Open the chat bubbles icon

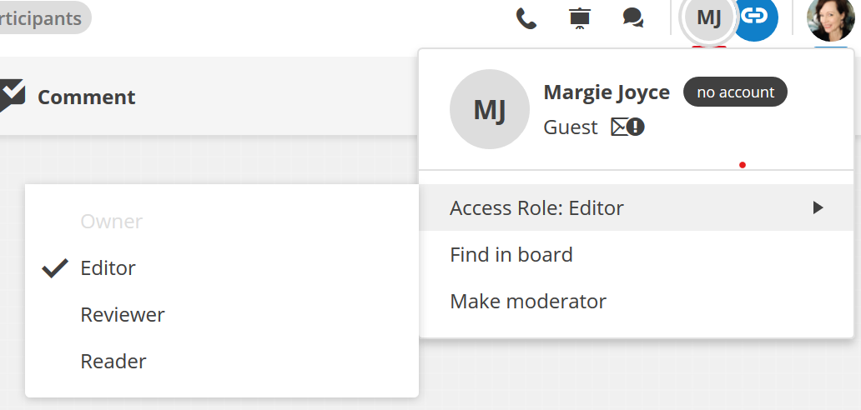pos(633,17)
